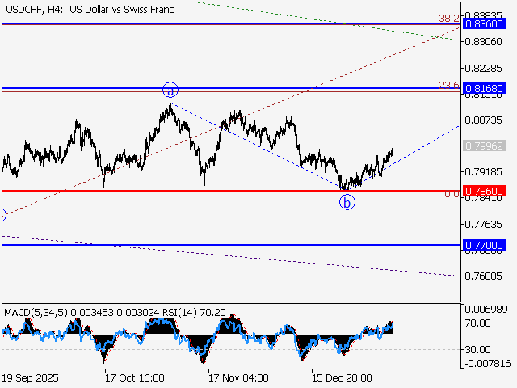517x388 pixels.
Task: Click the 19 Sep 2025 date label
Action: click(x=31, y=377)
